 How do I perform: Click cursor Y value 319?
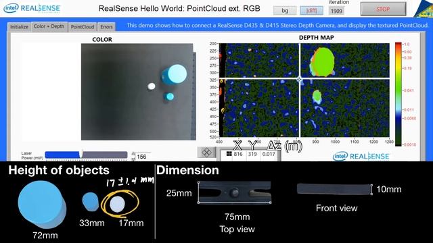pos(252,154)
